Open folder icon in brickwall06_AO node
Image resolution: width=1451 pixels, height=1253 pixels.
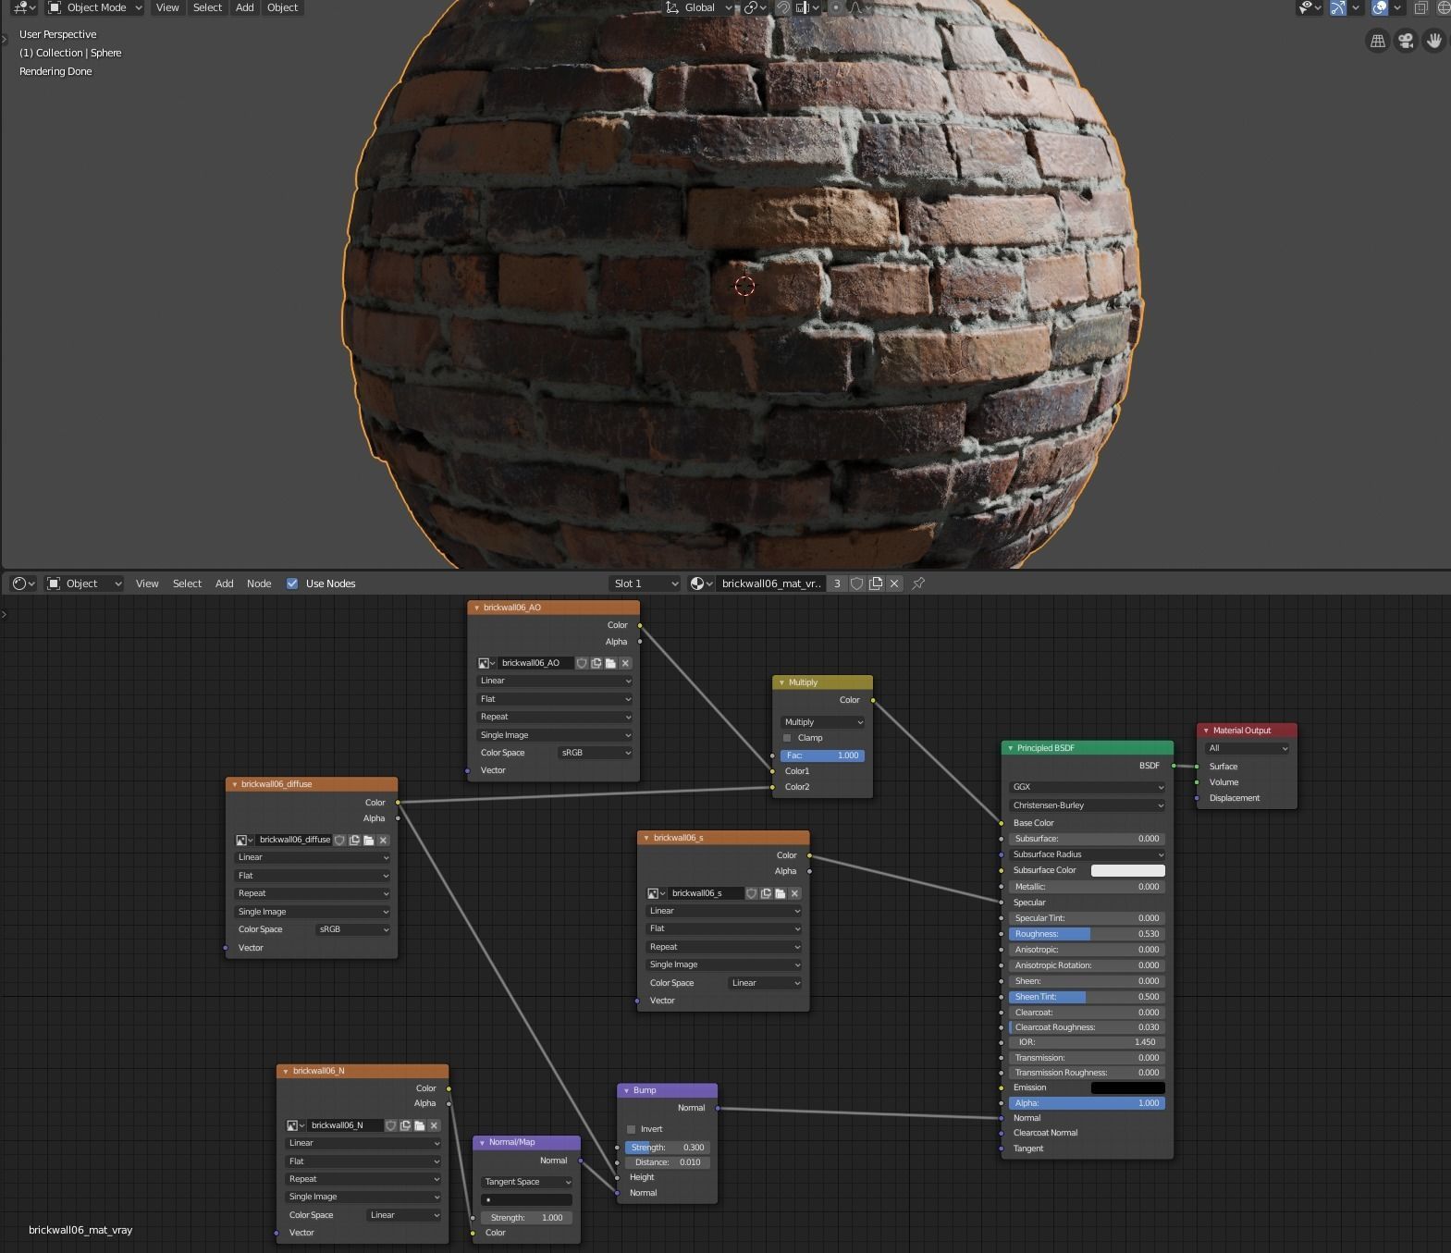pos(610,663)
